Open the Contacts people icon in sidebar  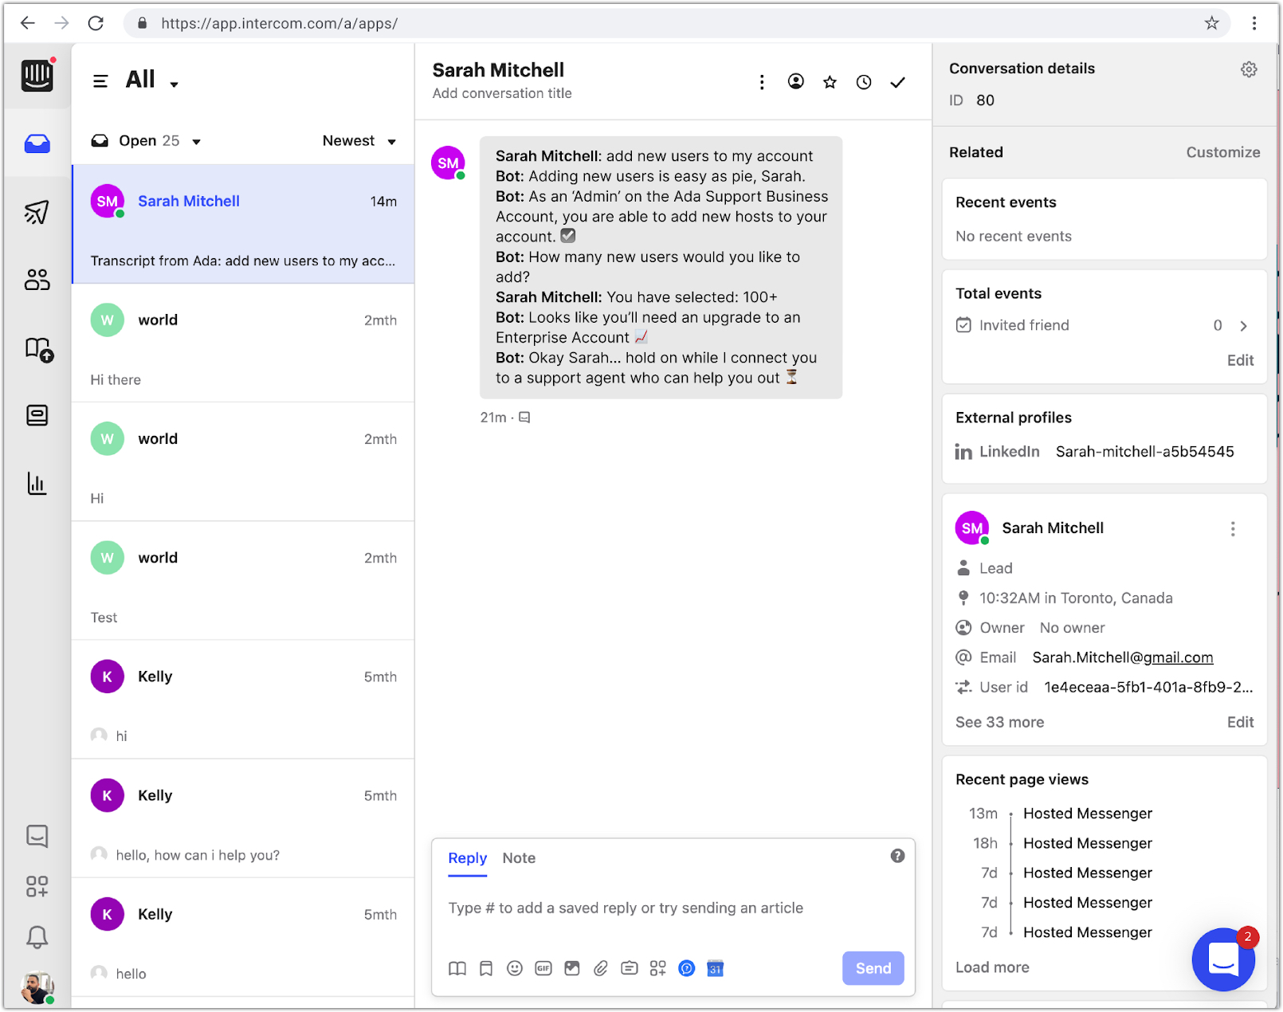point(37,280)
